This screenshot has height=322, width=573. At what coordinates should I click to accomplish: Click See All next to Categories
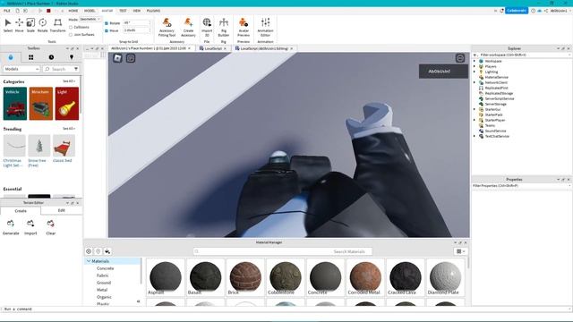coord(69,81)
